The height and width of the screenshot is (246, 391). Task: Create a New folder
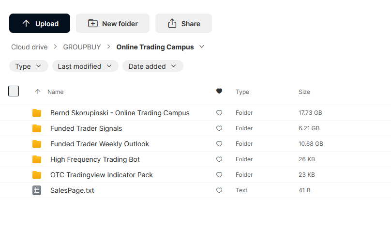coord(113,23)
